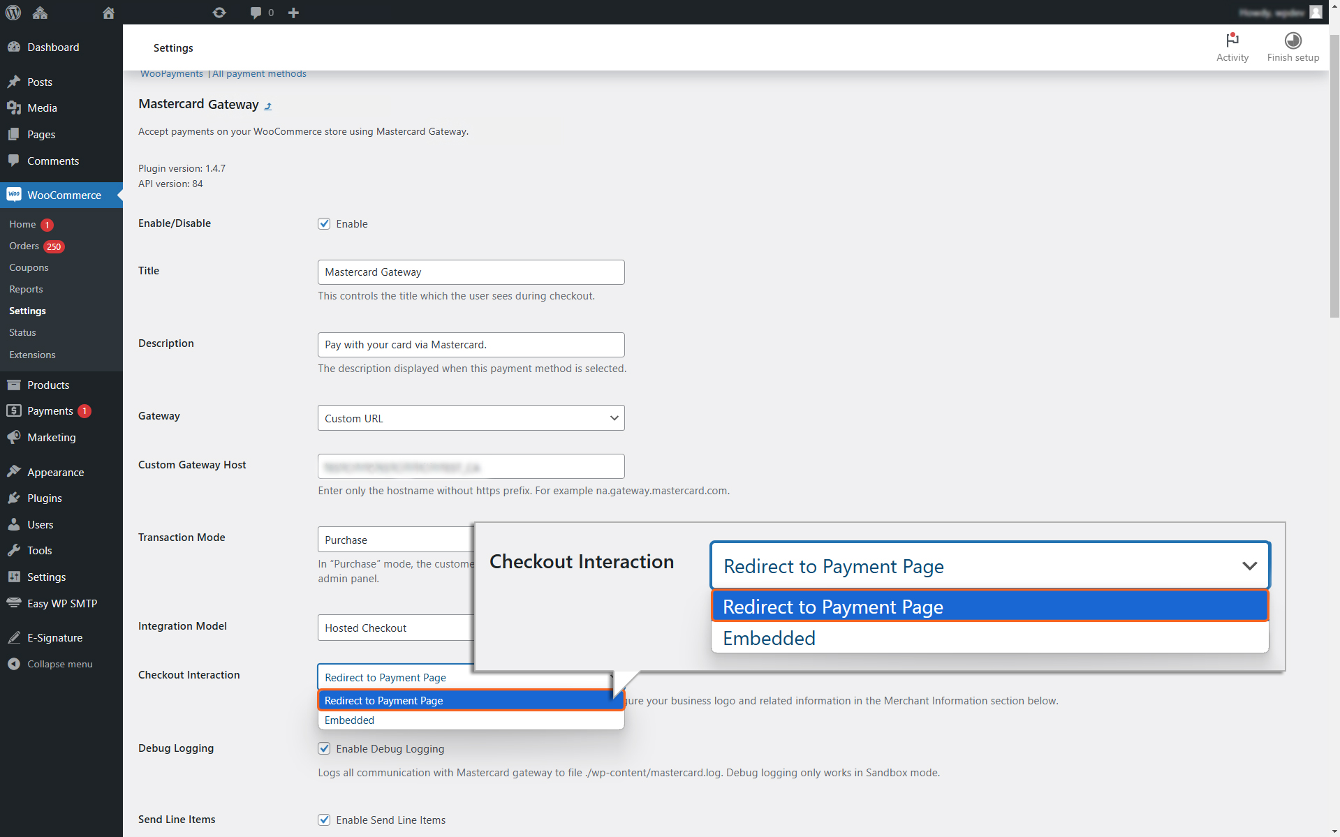1340x837 pixels.
Task: Uncheck Enable Debug Logging
Action: (x=324, y=748)
